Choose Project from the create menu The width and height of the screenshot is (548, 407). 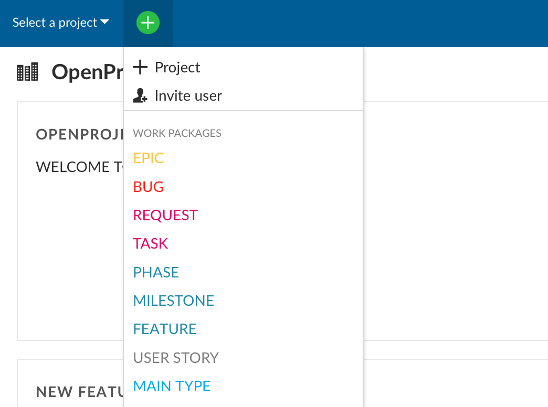(x=177, y=68)
